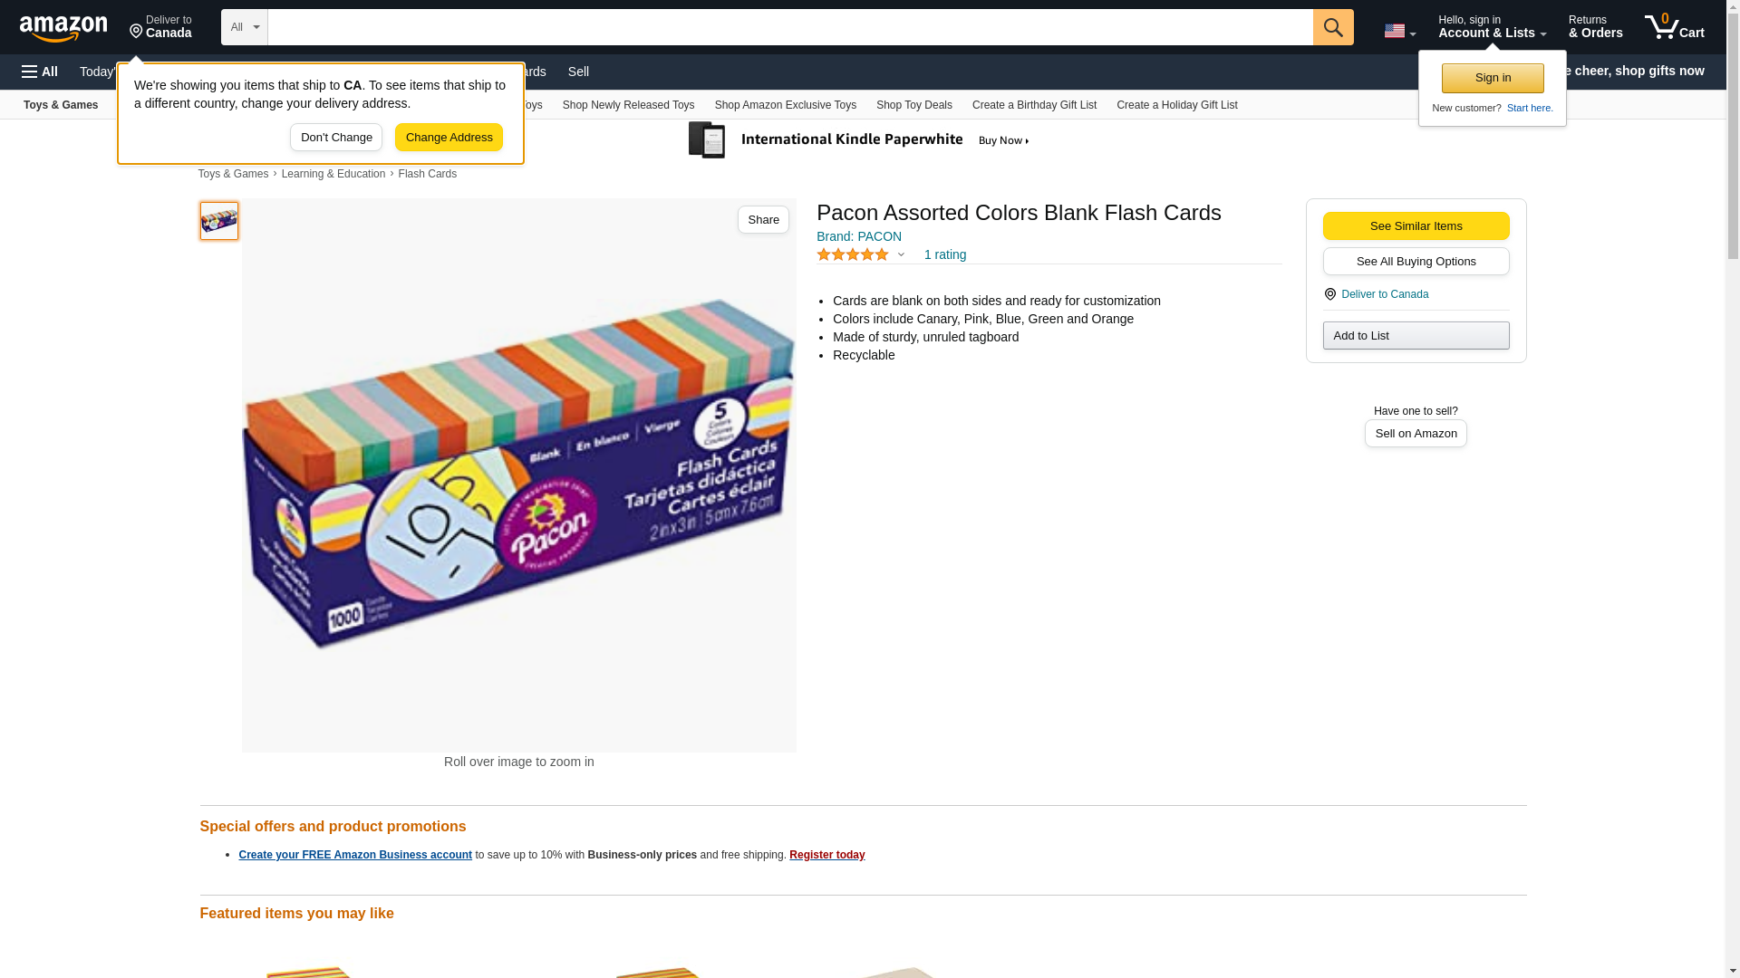
Task: Click the US flag language selector
Action: point(1398,31)
